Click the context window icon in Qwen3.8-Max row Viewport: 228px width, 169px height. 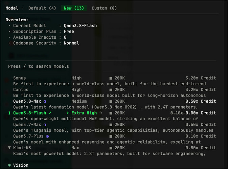(x=111, y=102)
